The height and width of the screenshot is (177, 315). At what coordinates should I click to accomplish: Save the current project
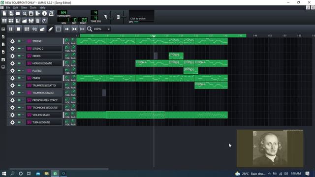coord(31,13)
